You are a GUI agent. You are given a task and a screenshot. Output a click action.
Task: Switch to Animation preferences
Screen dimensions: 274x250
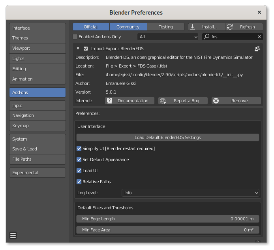click(x=38, y=79)
